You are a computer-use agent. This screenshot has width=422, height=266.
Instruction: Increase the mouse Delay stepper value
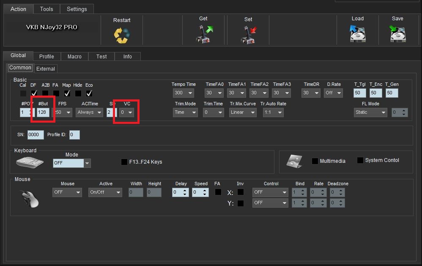[185, 190]
